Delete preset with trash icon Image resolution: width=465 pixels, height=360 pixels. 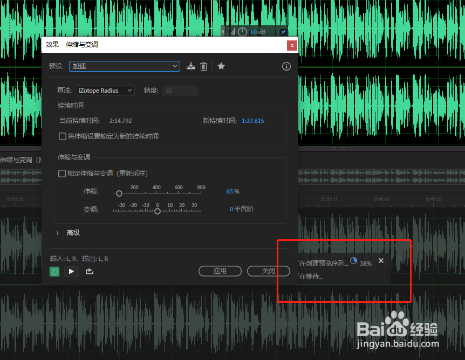pyautogui.click(x=203, y=66)
